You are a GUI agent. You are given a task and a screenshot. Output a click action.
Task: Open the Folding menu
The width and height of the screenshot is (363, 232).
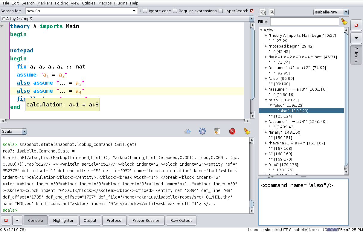62,3
